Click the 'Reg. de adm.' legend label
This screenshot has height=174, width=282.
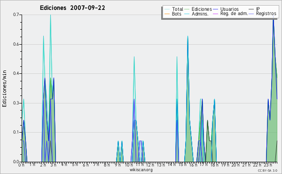234,14
